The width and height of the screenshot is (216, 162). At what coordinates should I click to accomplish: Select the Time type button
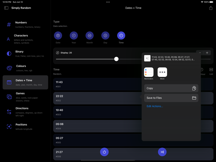(121, 35)
